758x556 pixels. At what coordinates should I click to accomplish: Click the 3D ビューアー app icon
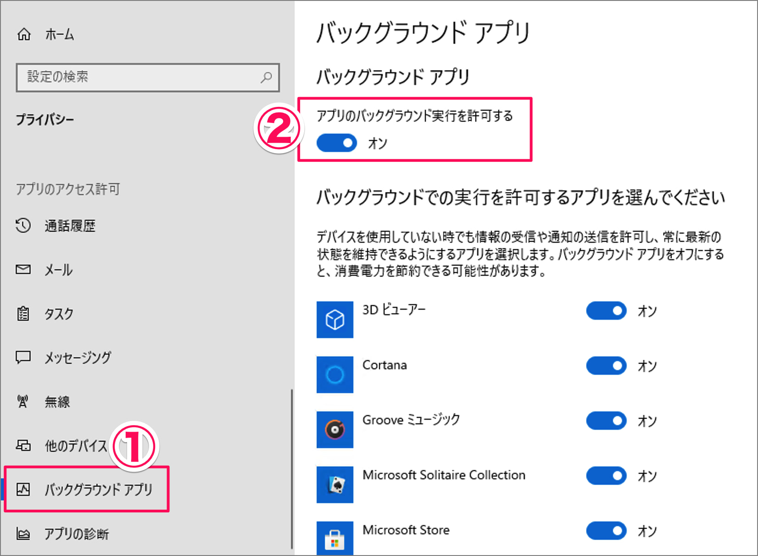334,319
